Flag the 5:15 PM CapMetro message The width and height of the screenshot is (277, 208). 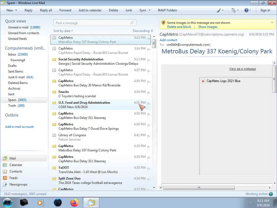point(149,39)
